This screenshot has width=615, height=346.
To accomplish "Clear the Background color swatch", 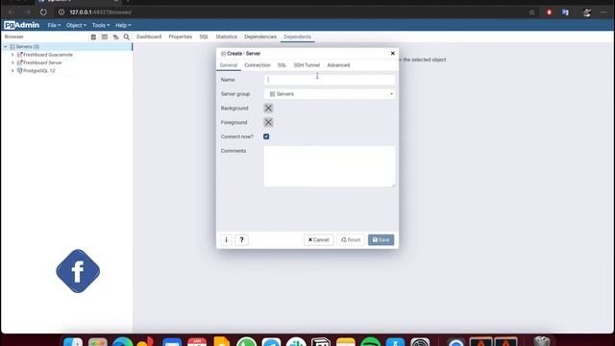I will pos(268,108).
